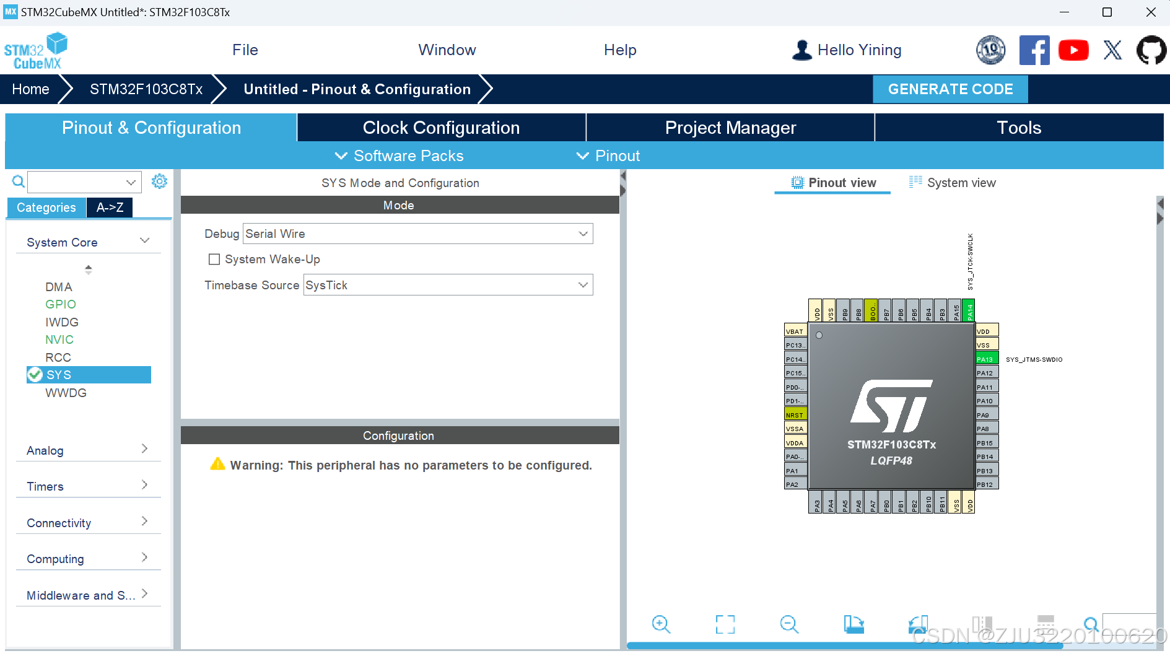1170x656 pixels.
Task: Click the green check next to SYS
Action: click(35, 375)
